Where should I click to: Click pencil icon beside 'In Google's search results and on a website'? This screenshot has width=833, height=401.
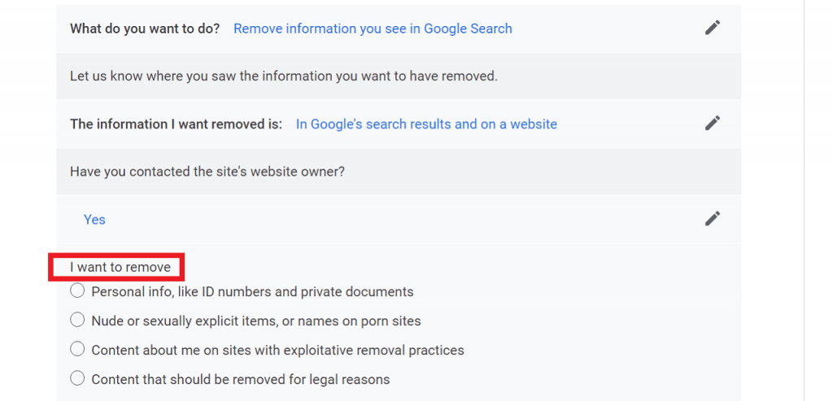713,123
